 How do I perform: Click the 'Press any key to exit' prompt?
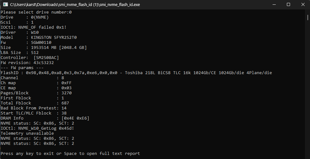point(70,153)
